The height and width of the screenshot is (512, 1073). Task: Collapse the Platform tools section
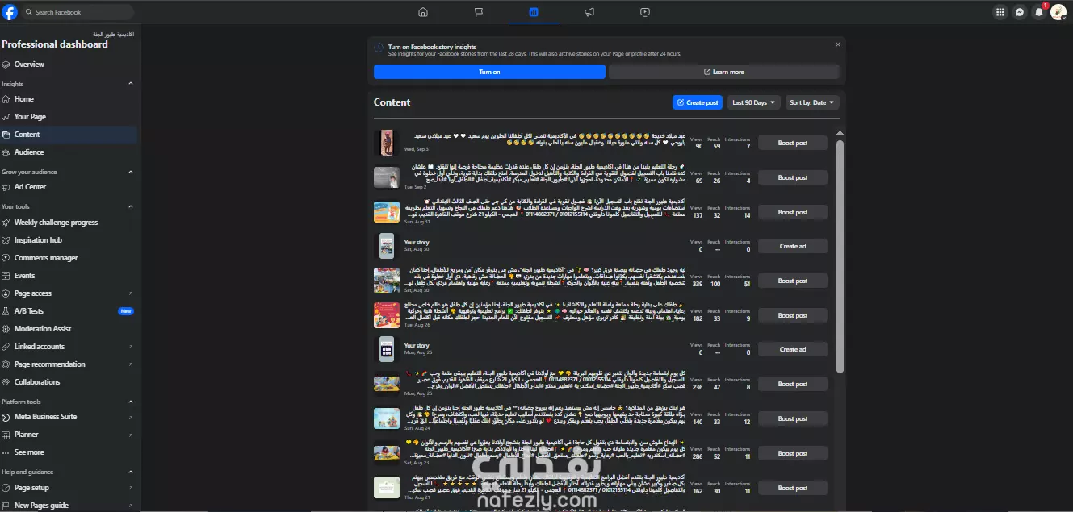pos(131,402)
